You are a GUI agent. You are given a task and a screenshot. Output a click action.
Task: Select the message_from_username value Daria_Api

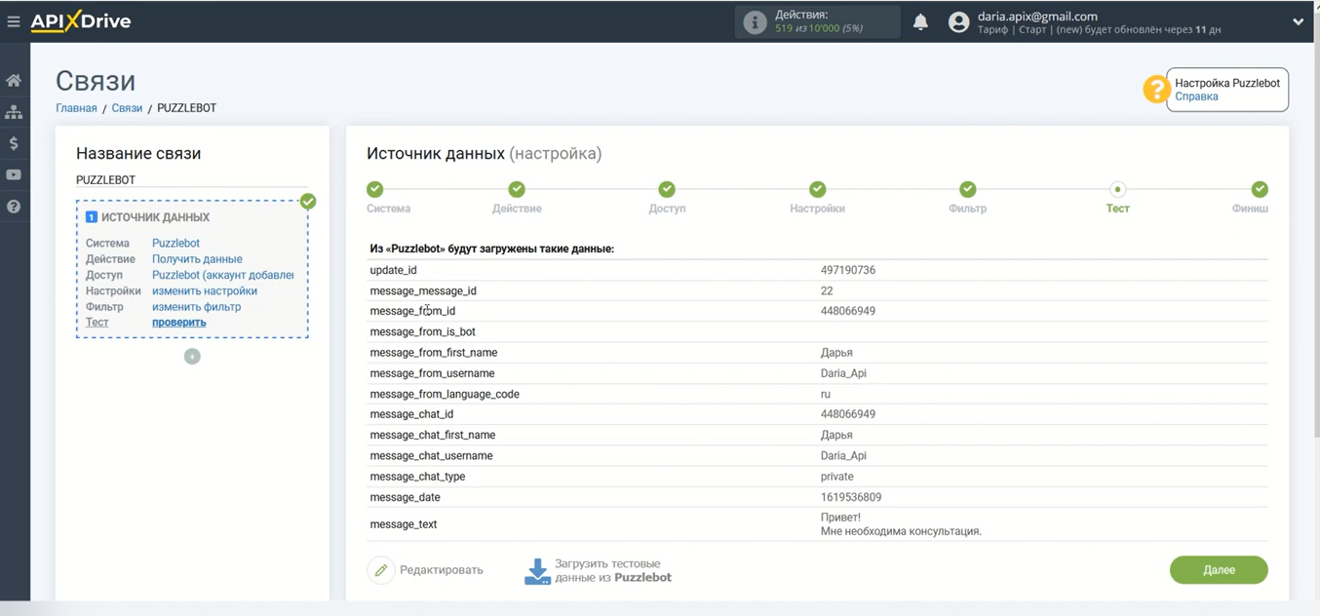(x=843, y=373)
